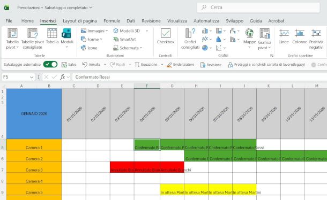Open Grafici consigliati
327x200 pixels.
(x=190, y=39)
